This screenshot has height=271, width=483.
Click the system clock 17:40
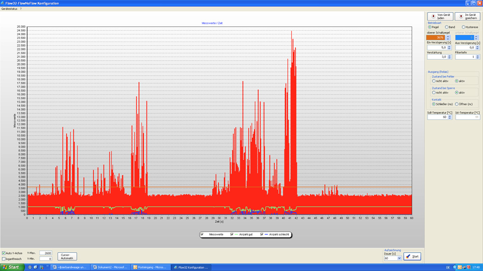pyautogui.click(x=476, y=267)
